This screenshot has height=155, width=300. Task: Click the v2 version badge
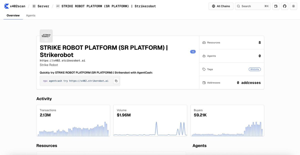(193, 52)
